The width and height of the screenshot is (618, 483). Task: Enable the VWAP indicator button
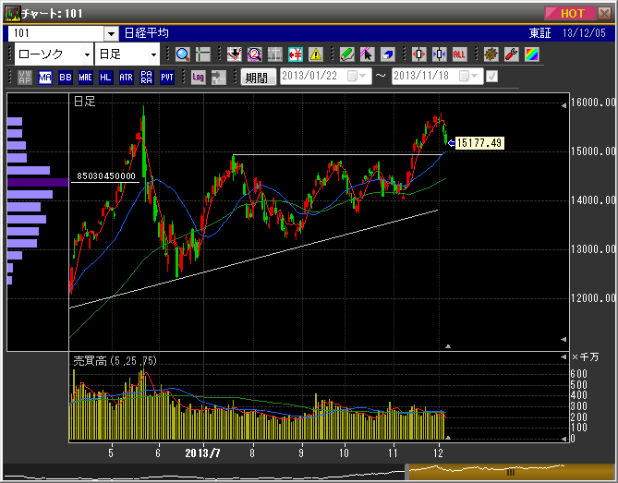coord(24,78)
